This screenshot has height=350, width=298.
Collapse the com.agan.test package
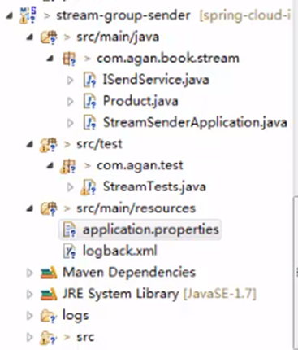pyautogui.click(x=50, y=165)
